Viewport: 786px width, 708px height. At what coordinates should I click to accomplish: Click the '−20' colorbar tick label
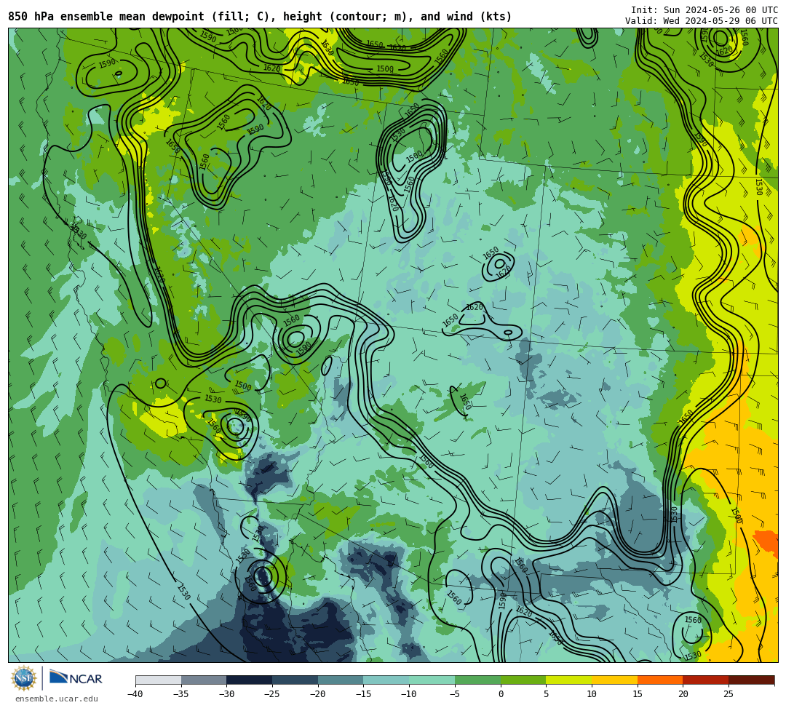(x=318, y=694)
